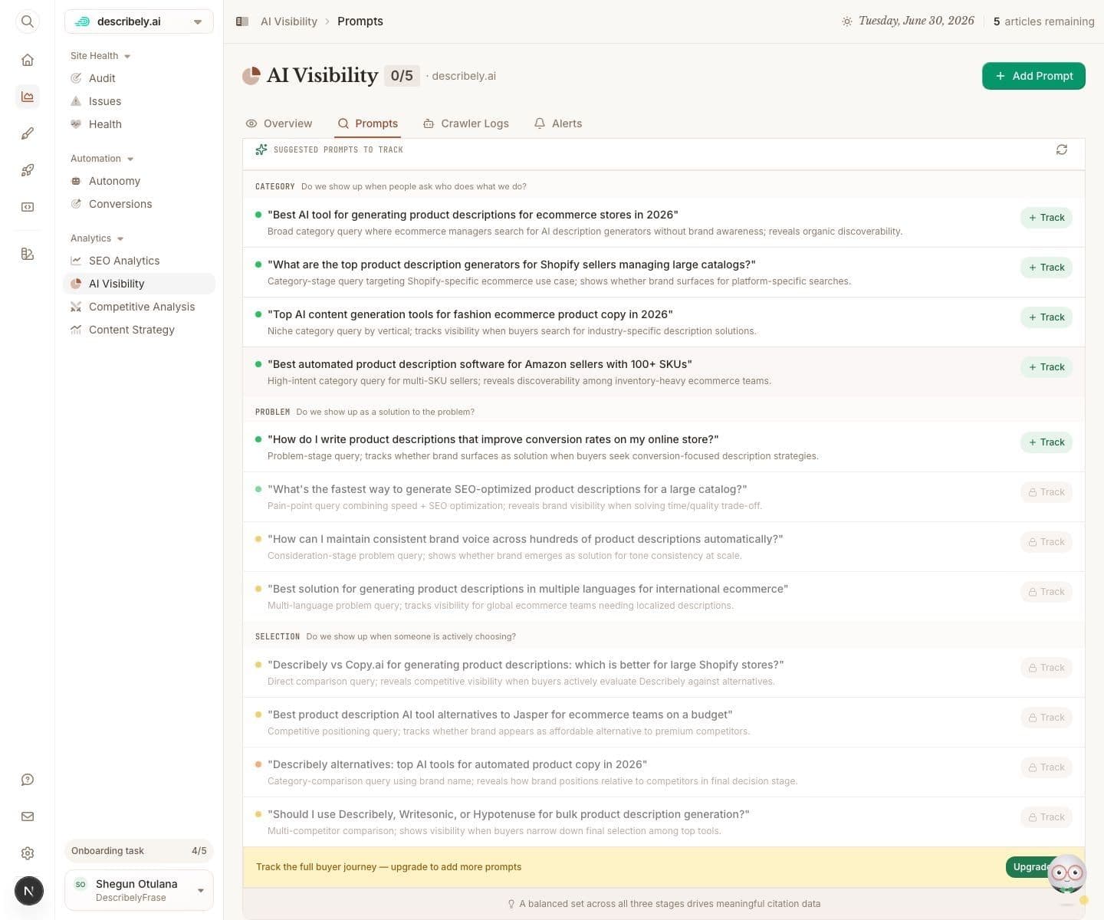Open Autonomy in the sidebar
The width and height of the screenshot is (1104, 920).
139,181
